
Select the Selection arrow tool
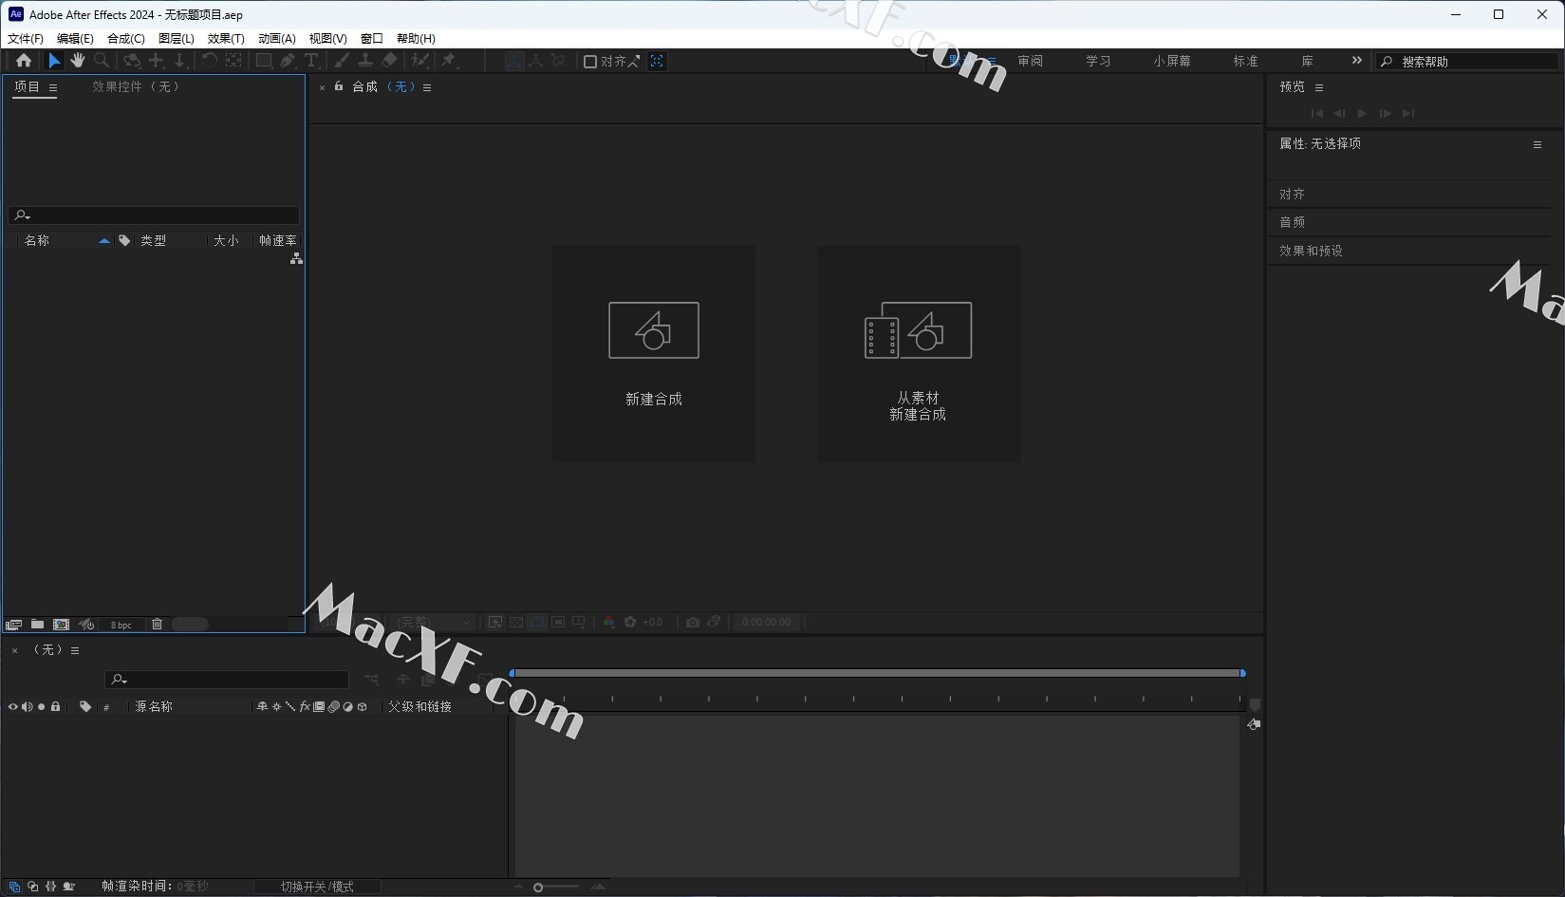(x=54, y=61)
